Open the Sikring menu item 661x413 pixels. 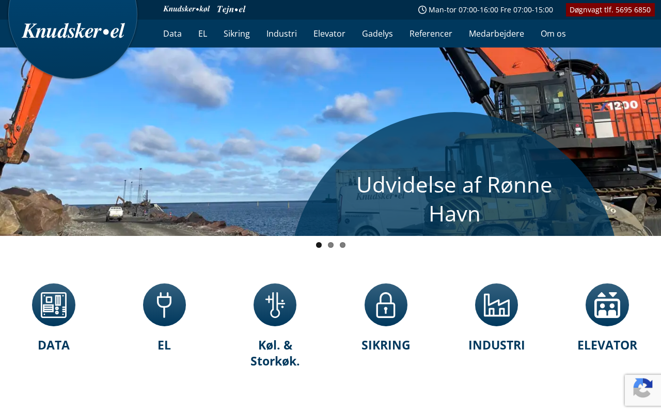point(237,34)
